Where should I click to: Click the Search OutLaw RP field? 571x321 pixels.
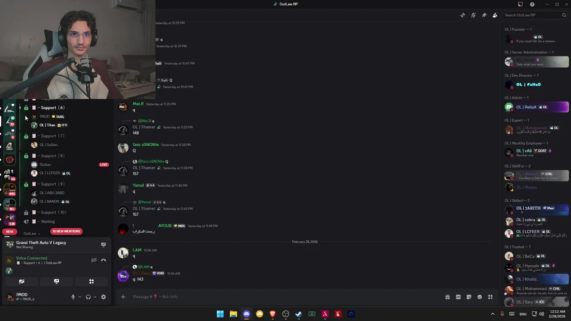pos(535,15)
